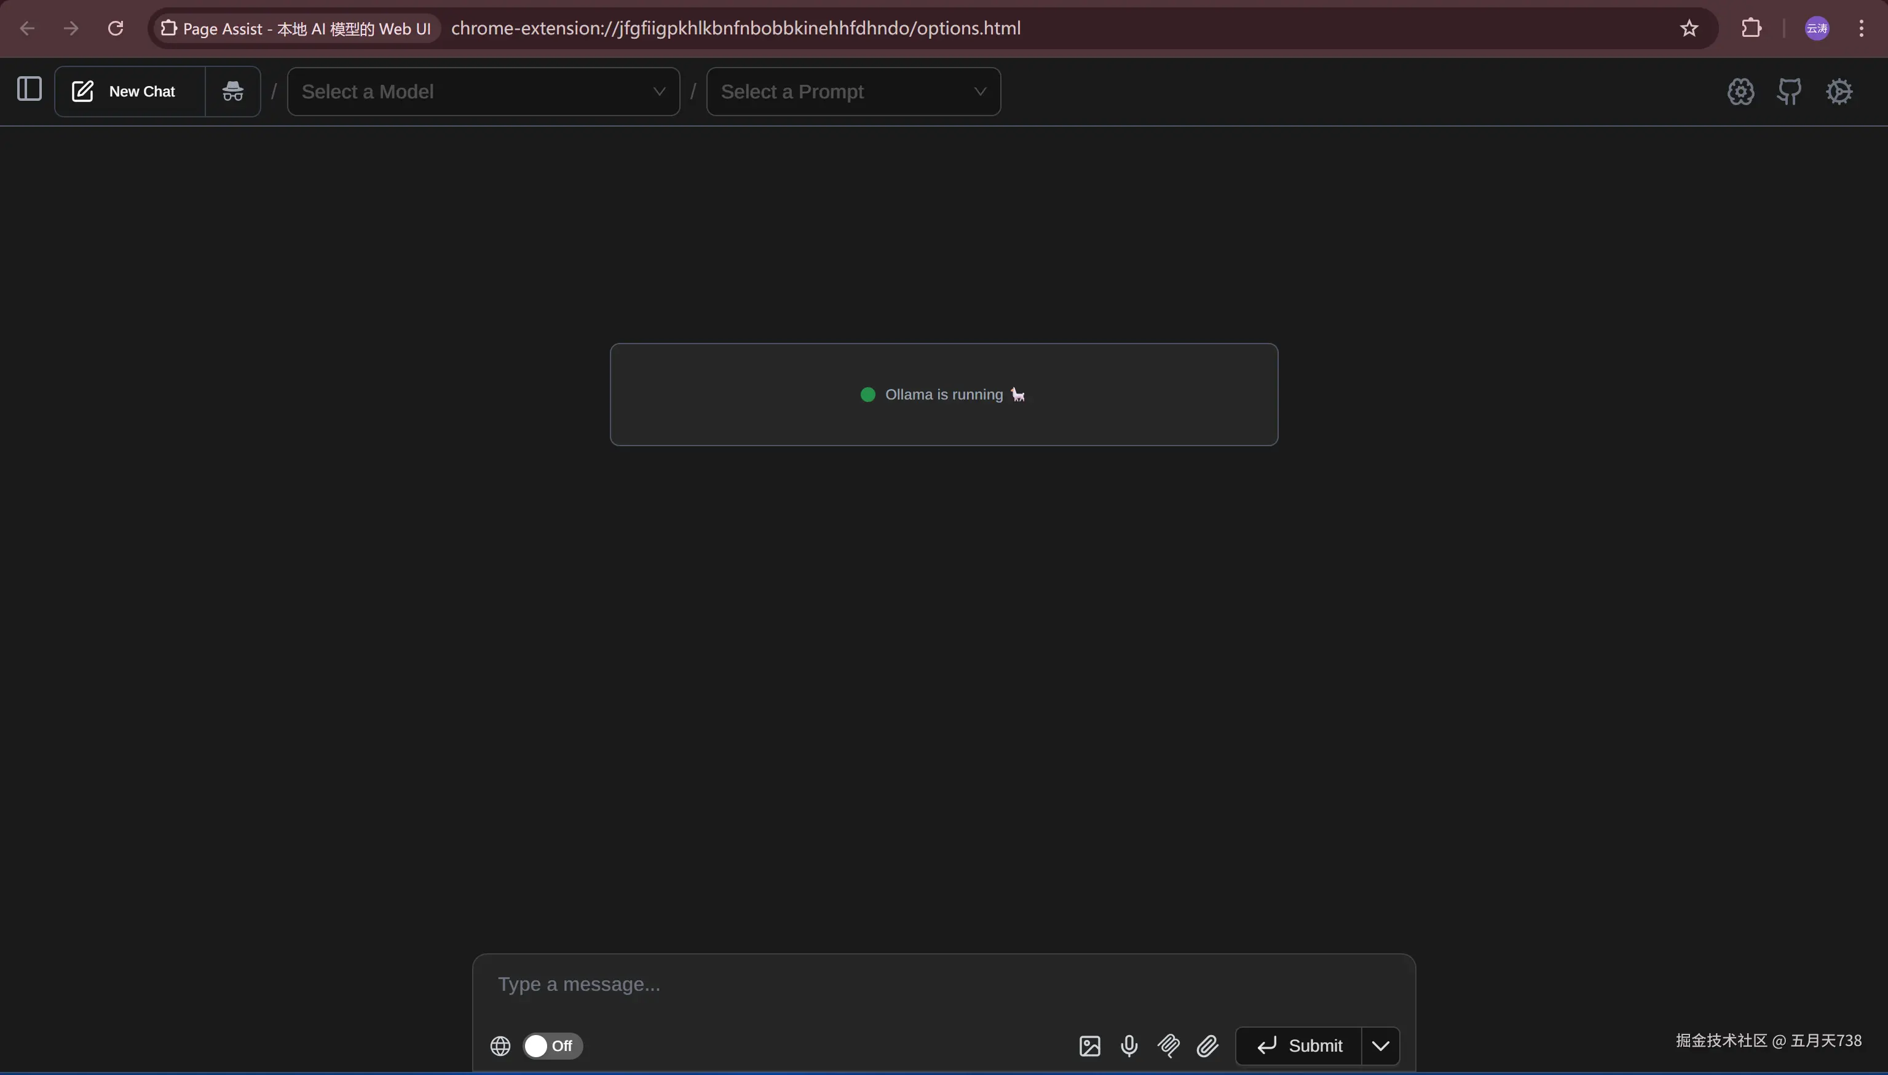Submit the chat message
Screen dimensions: 1888x1075
click(1299, 1045)
